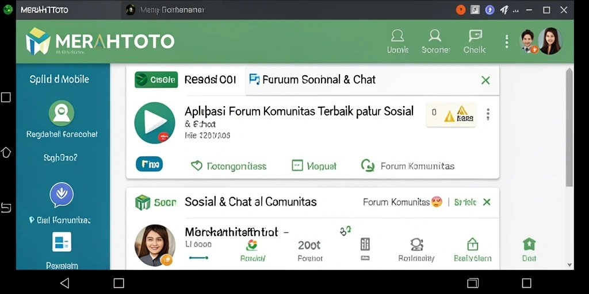This screenshot has width=589, height=294.
Task: Click Forum Komunitas emoji label
Action: (402, 202)
